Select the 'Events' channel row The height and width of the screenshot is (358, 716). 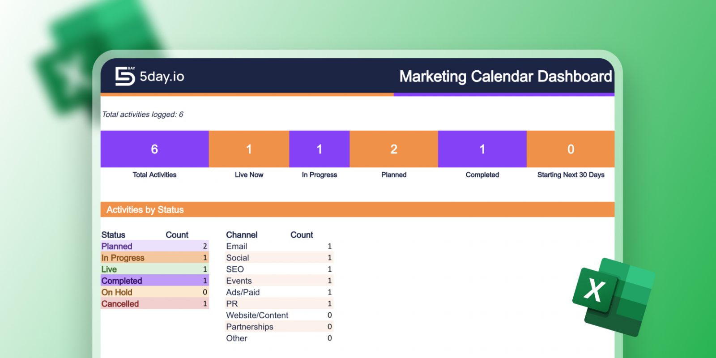point(279,281)
